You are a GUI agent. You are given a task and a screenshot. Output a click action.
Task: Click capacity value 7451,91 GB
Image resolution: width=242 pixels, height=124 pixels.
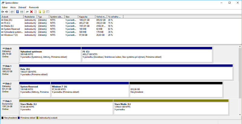pyautogui.click(x=84, y=26)
